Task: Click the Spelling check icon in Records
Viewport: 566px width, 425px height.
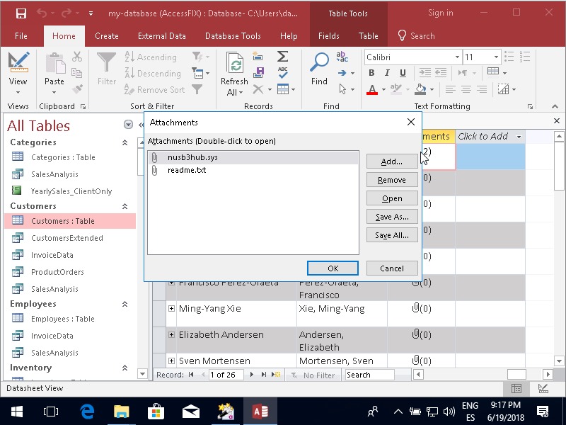Action: pos(282,72)
